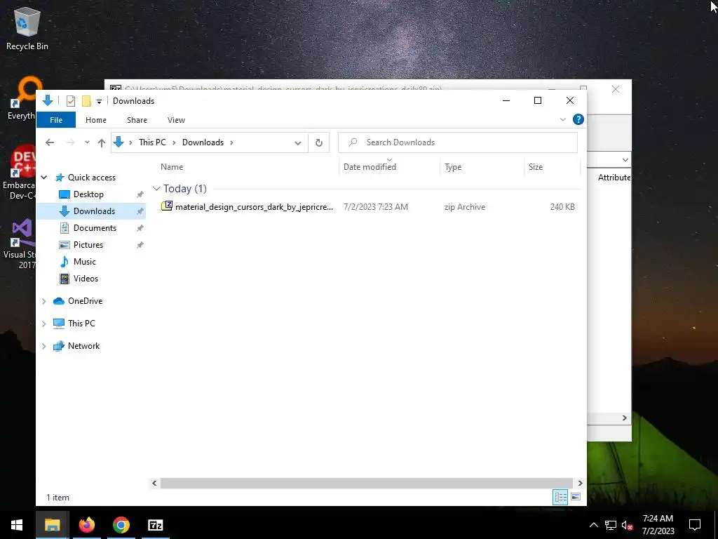
Task: Open the Recycle Bin desktop icon
Action: point(27,29)
